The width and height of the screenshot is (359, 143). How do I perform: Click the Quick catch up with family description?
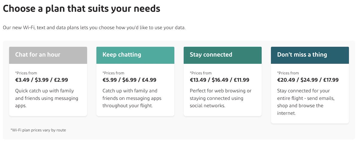[47, 98]
